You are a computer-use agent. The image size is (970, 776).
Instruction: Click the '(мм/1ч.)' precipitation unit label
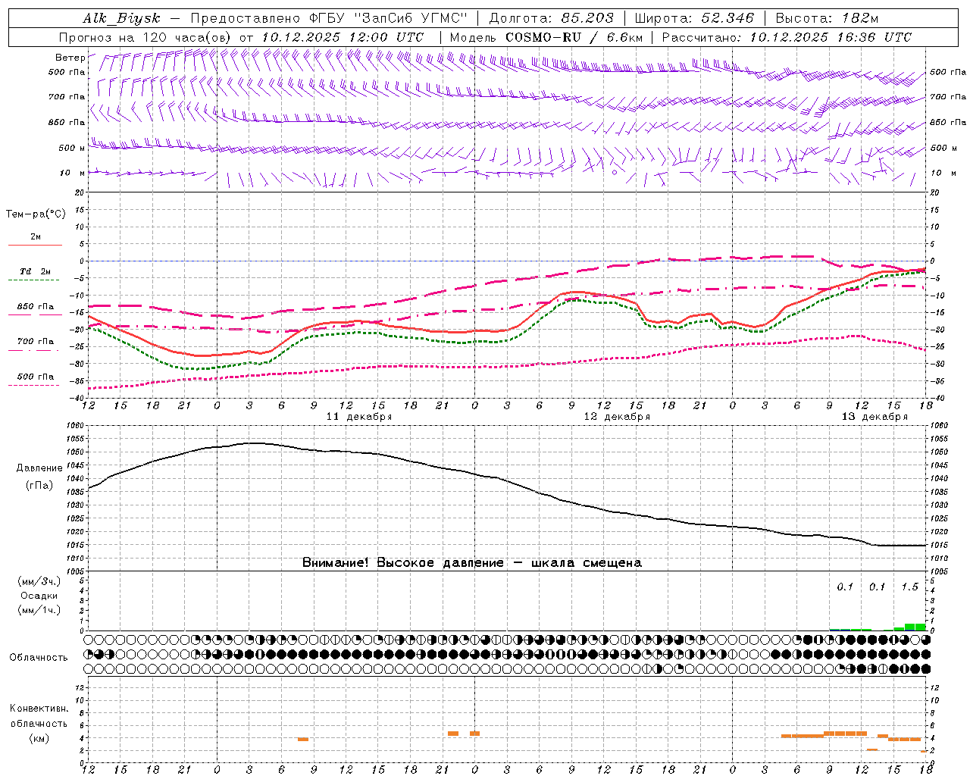coord(39,610)
